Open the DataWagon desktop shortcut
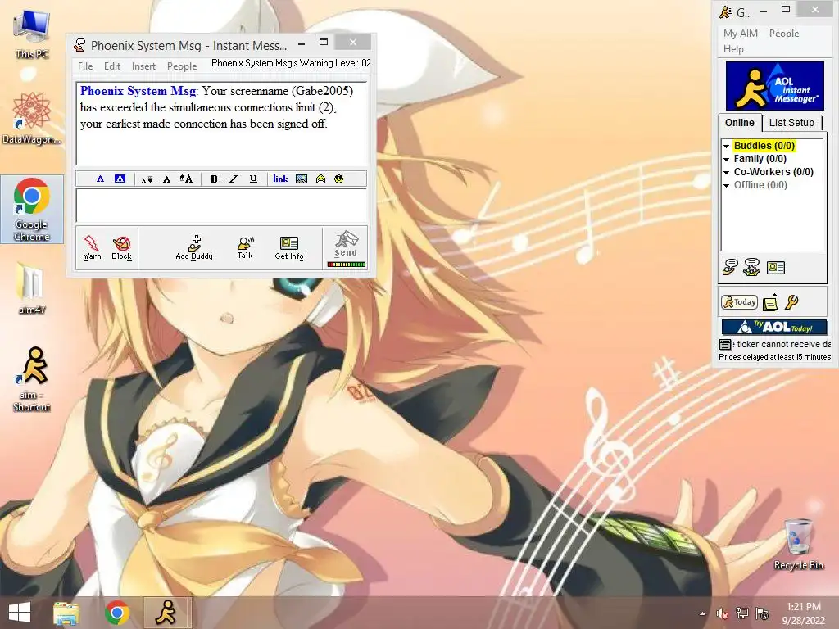 coord(32,118)
